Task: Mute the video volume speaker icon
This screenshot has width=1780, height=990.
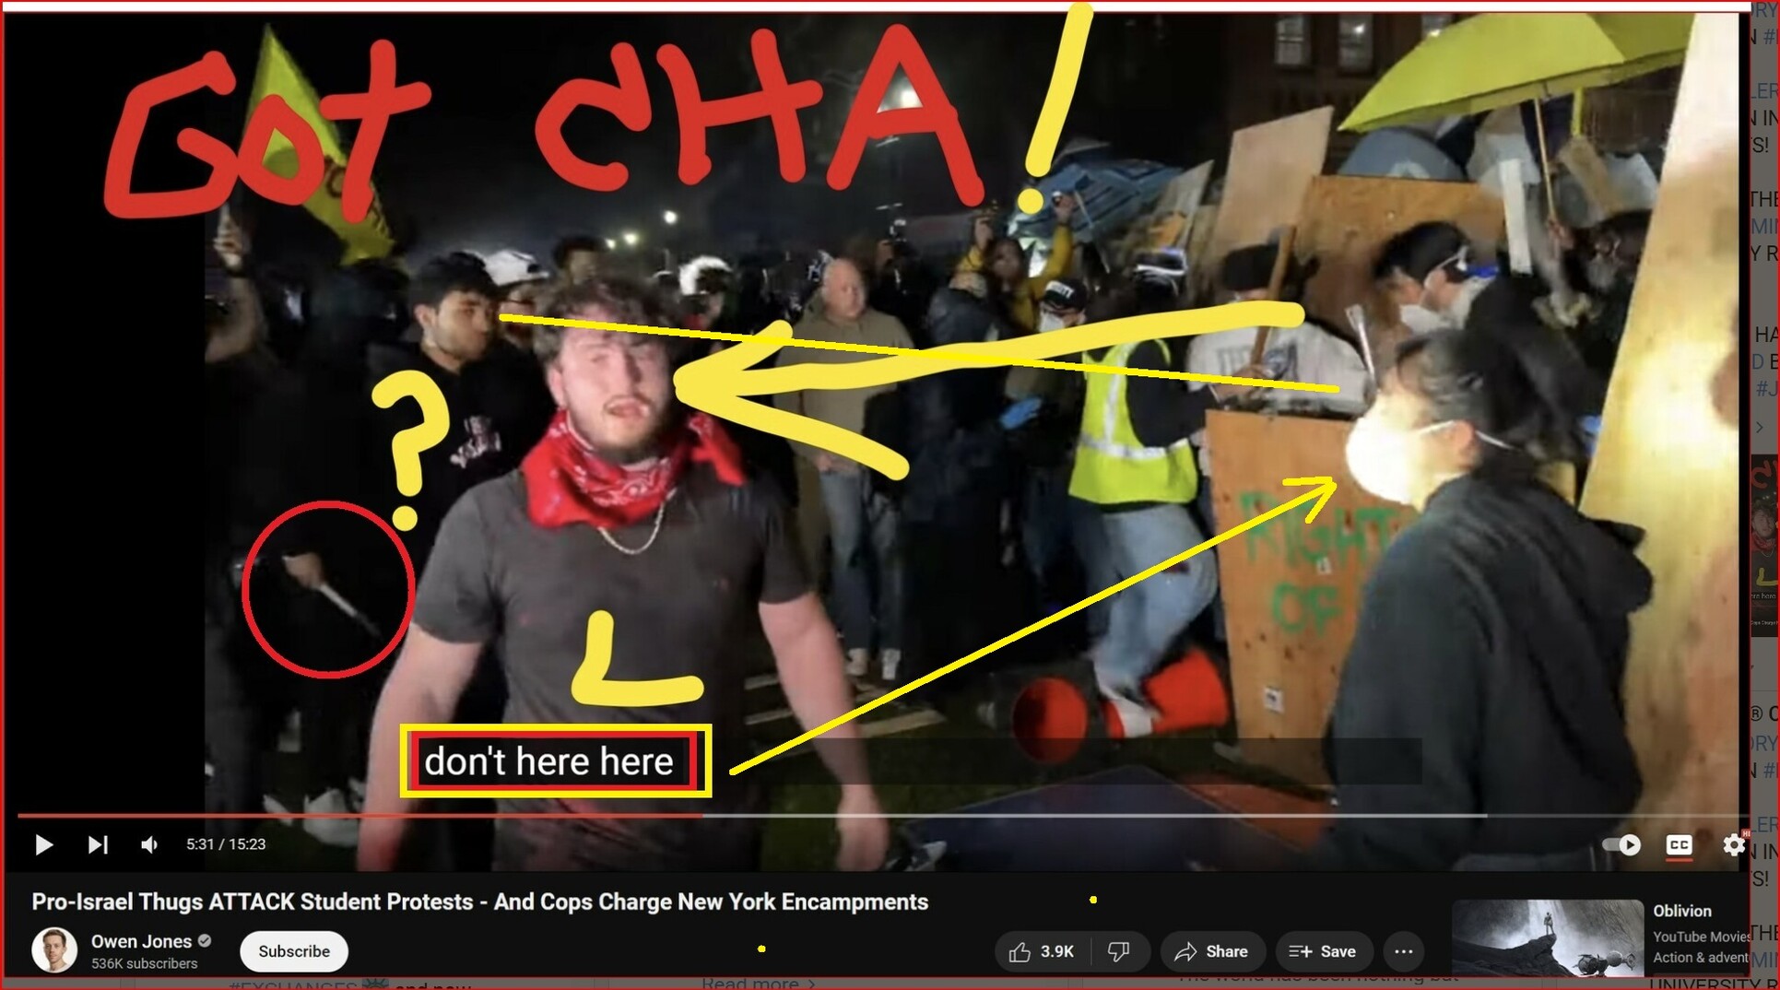Action: pos(149,844)
